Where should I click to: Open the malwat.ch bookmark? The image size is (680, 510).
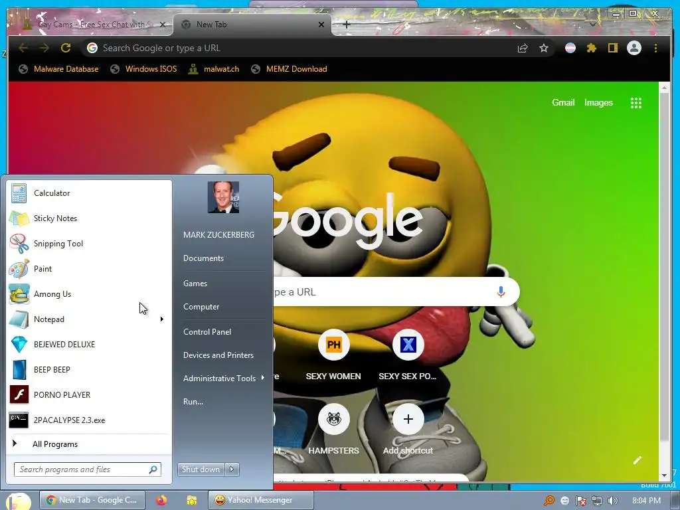[214, 69]
